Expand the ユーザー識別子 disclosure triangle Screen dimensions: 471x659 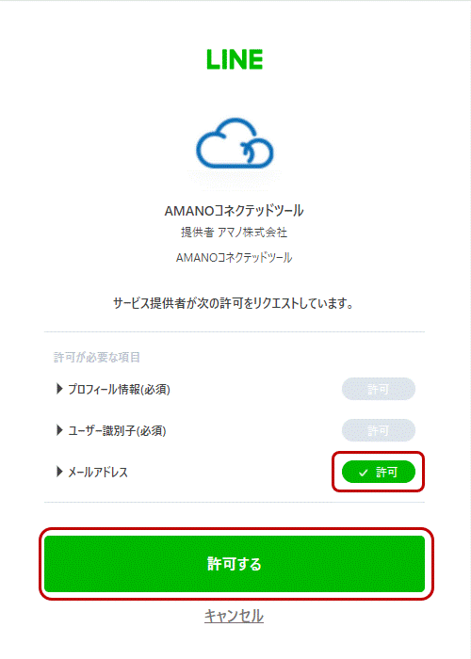(59, 430)
